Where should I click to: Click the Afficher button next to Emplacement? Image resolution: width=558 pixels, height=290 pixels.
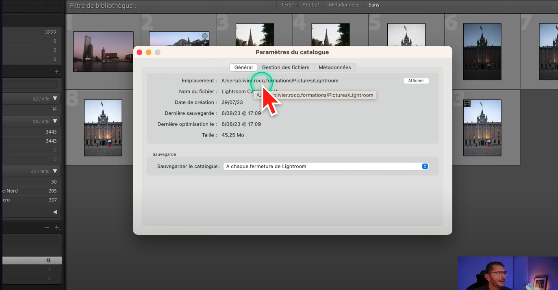click(x=416, y=81)
